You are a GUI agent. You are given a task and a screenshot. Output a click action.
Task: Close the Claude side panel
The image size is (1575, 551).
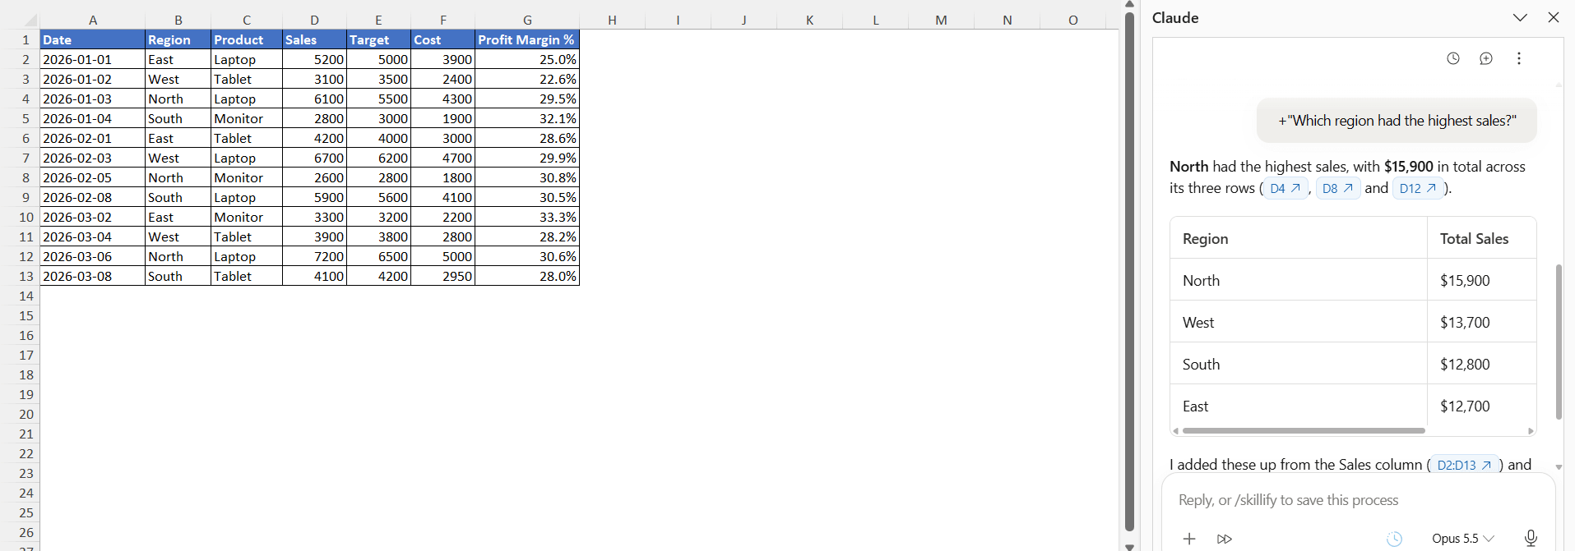(1554, 17)
